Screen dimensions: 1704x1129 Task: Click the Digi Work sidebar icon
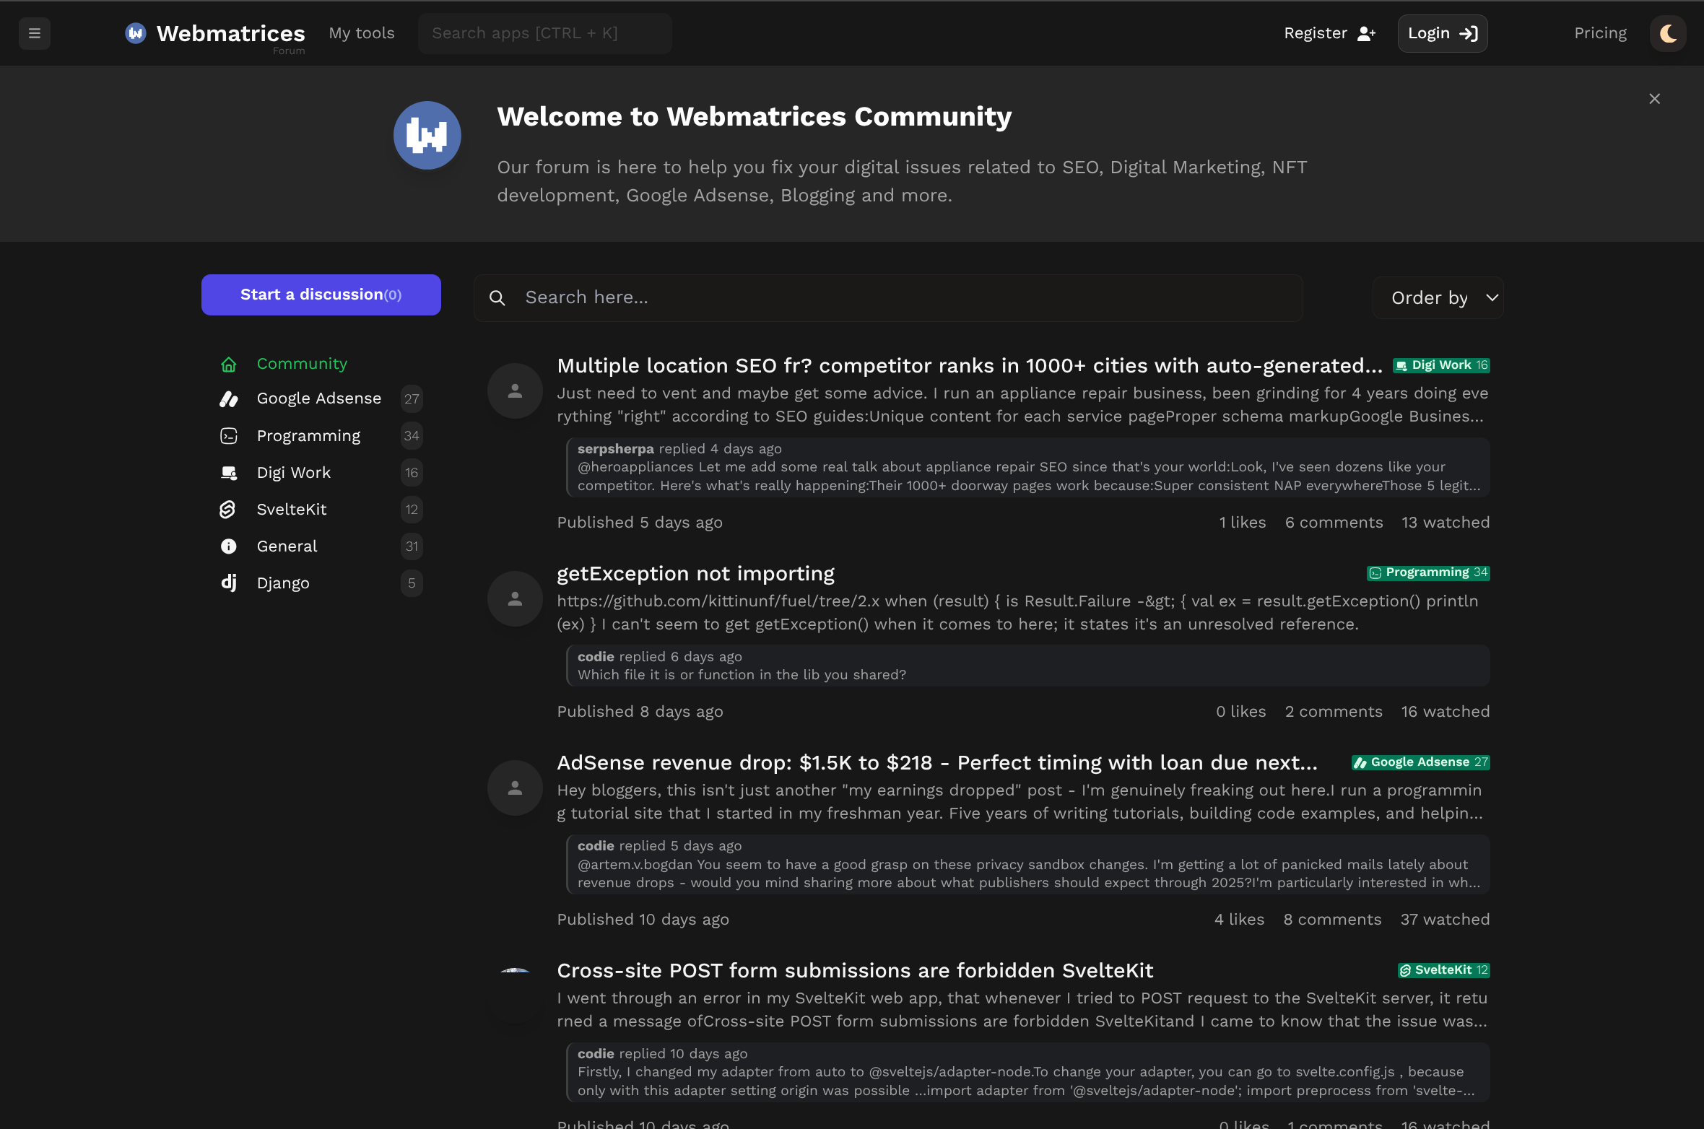(x=228, y=473)
